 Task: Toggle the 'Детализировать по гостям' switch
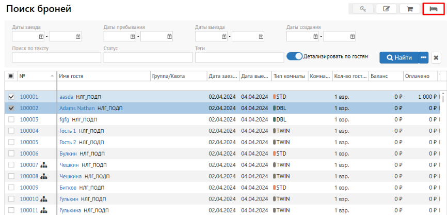click(x=294, y=56)
